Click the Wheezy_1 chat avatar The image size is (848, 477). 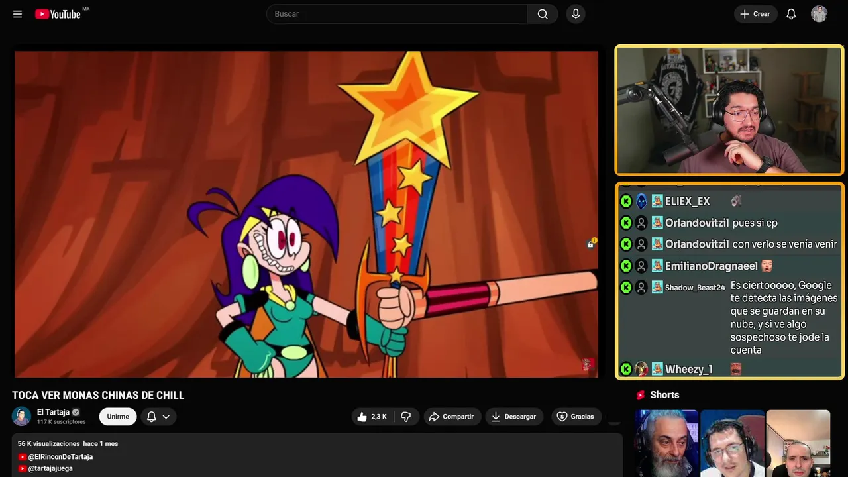click(x=641, y=369)
